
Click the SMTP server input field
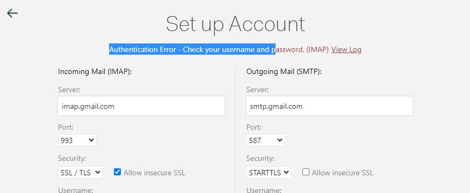click(x=329, y=106)
